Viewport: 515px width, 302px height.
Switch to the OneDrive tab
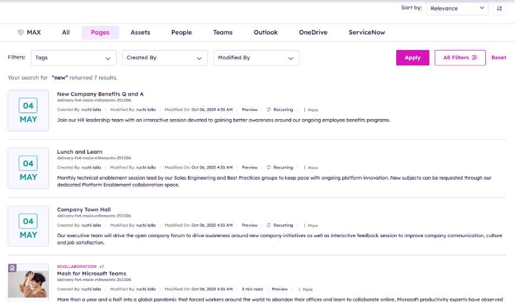pyautogui.click(x=313, y=32)
